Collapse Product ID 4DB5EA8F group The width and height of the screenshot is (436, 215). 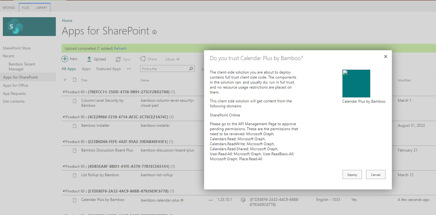click(x=64, y=166)
